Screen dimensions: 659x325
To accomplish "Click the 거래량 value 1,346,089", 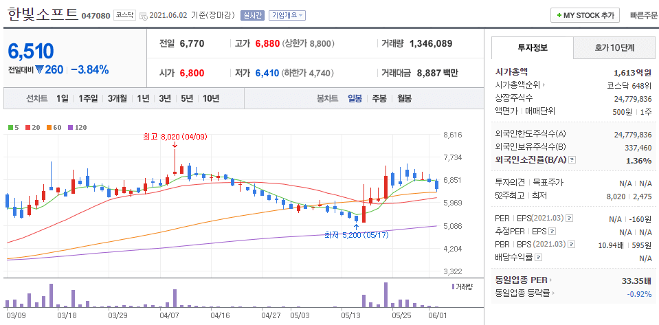I will click(431, 43).
